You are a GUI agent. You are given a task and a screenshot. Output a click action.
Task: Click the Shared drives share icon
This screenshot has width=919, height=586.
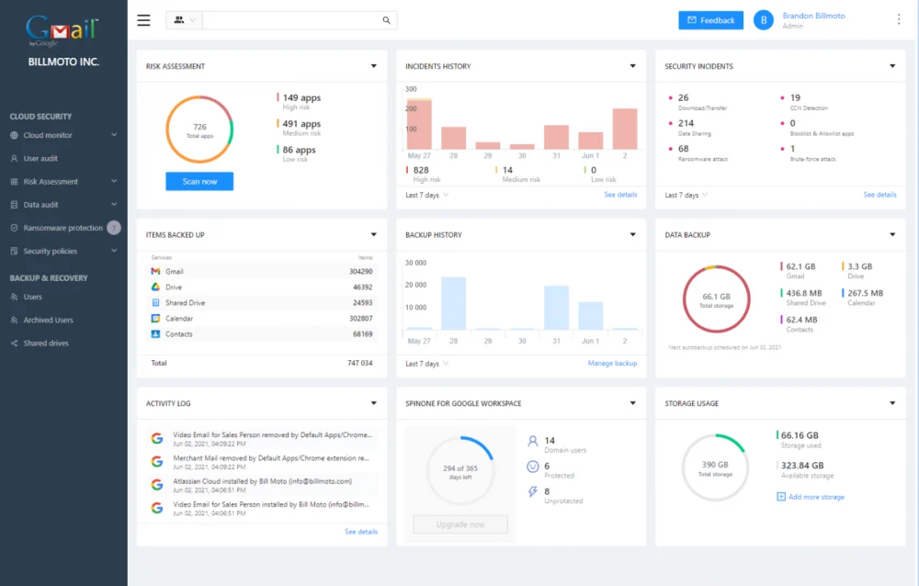[14, 344]
